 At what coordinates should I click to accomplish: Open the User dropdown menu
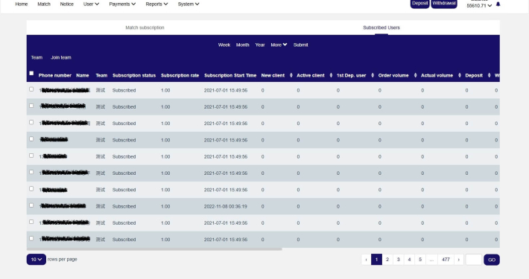(91, 4)
